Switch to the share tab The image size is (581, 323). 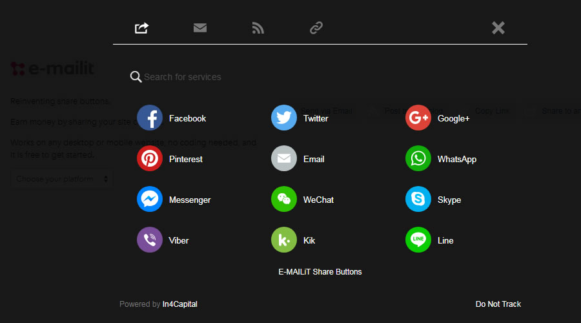pos(142,28)
